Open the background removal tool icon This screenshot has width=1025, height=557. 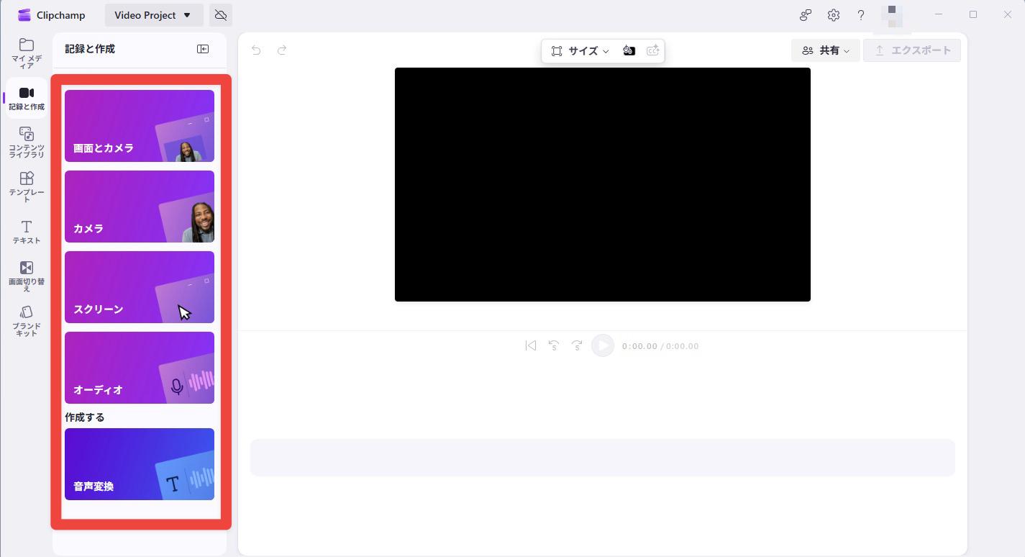click(x=629, y=50)
